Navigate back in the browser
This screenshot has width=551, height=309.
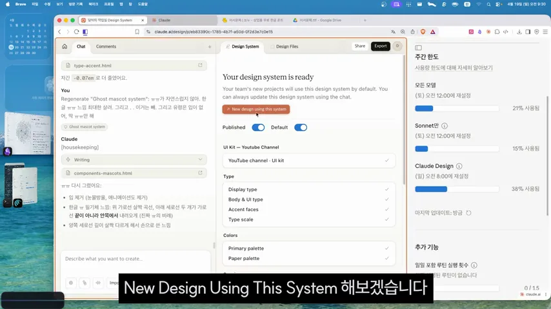(59, 32)
